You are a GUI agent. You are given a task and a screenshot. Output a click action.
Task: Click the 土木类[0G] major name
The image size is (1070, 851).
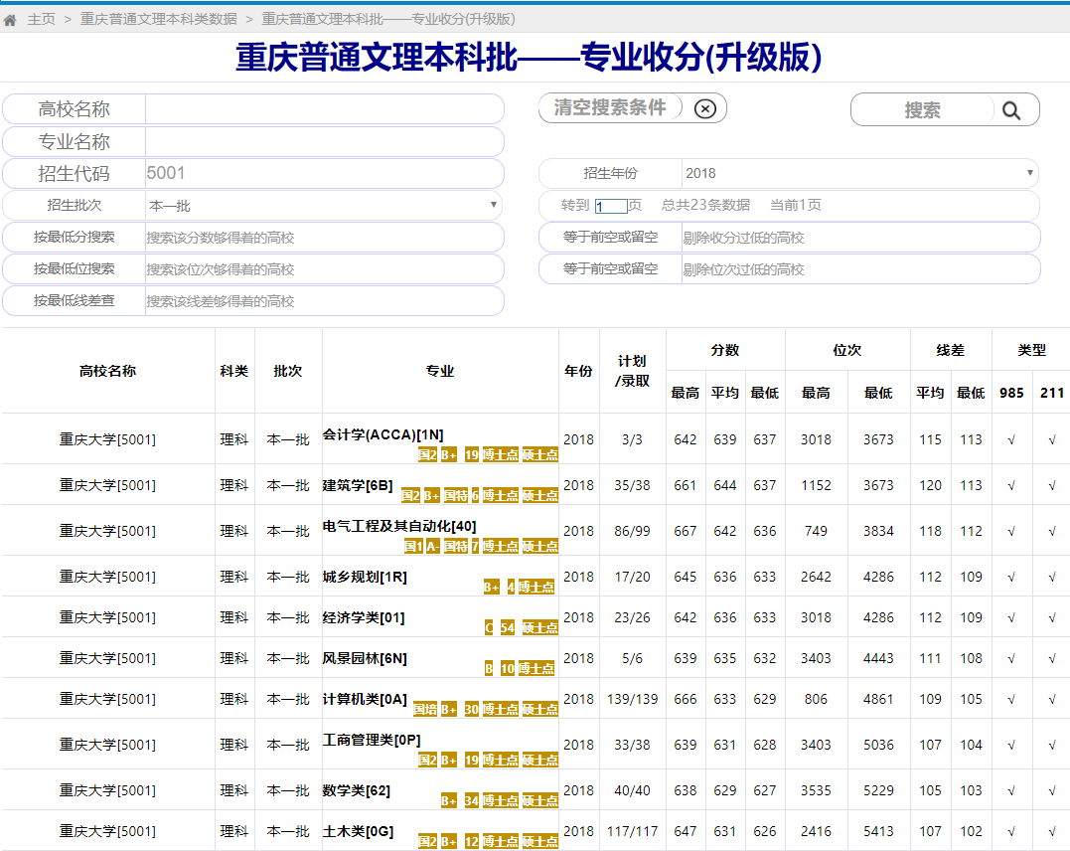coord(359,832)
